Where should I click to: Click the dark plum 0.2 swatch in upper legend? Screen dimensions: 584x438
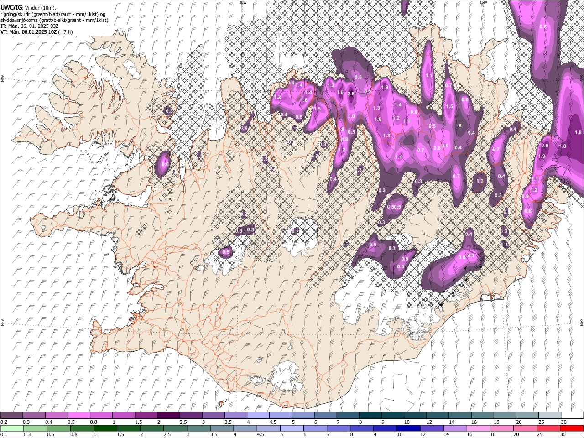click(x=12, y=416)
